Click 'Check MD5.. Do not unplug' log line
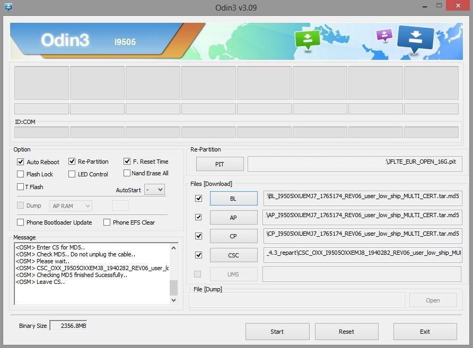 tap(75, 254)
